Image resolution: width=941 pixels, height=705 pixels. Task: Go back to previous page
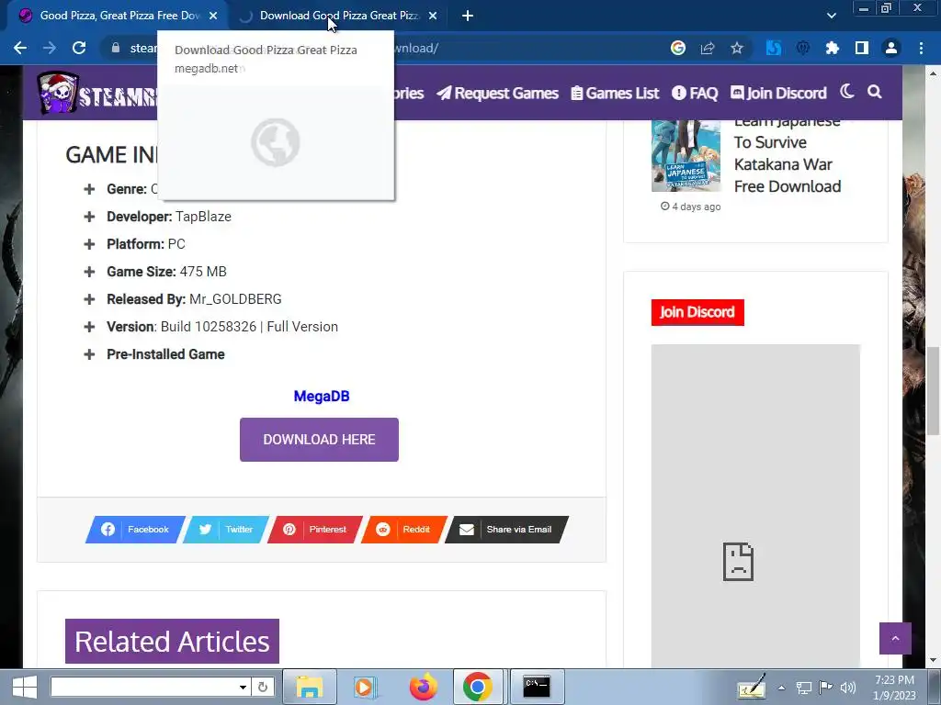(x=20, y=48)
